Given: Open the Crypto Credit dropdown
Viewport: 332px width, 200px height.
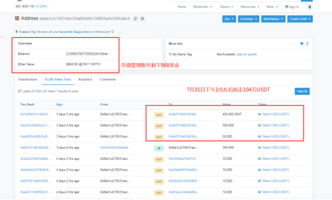Looking at the screenshot, I should click(x=300, y=19).
